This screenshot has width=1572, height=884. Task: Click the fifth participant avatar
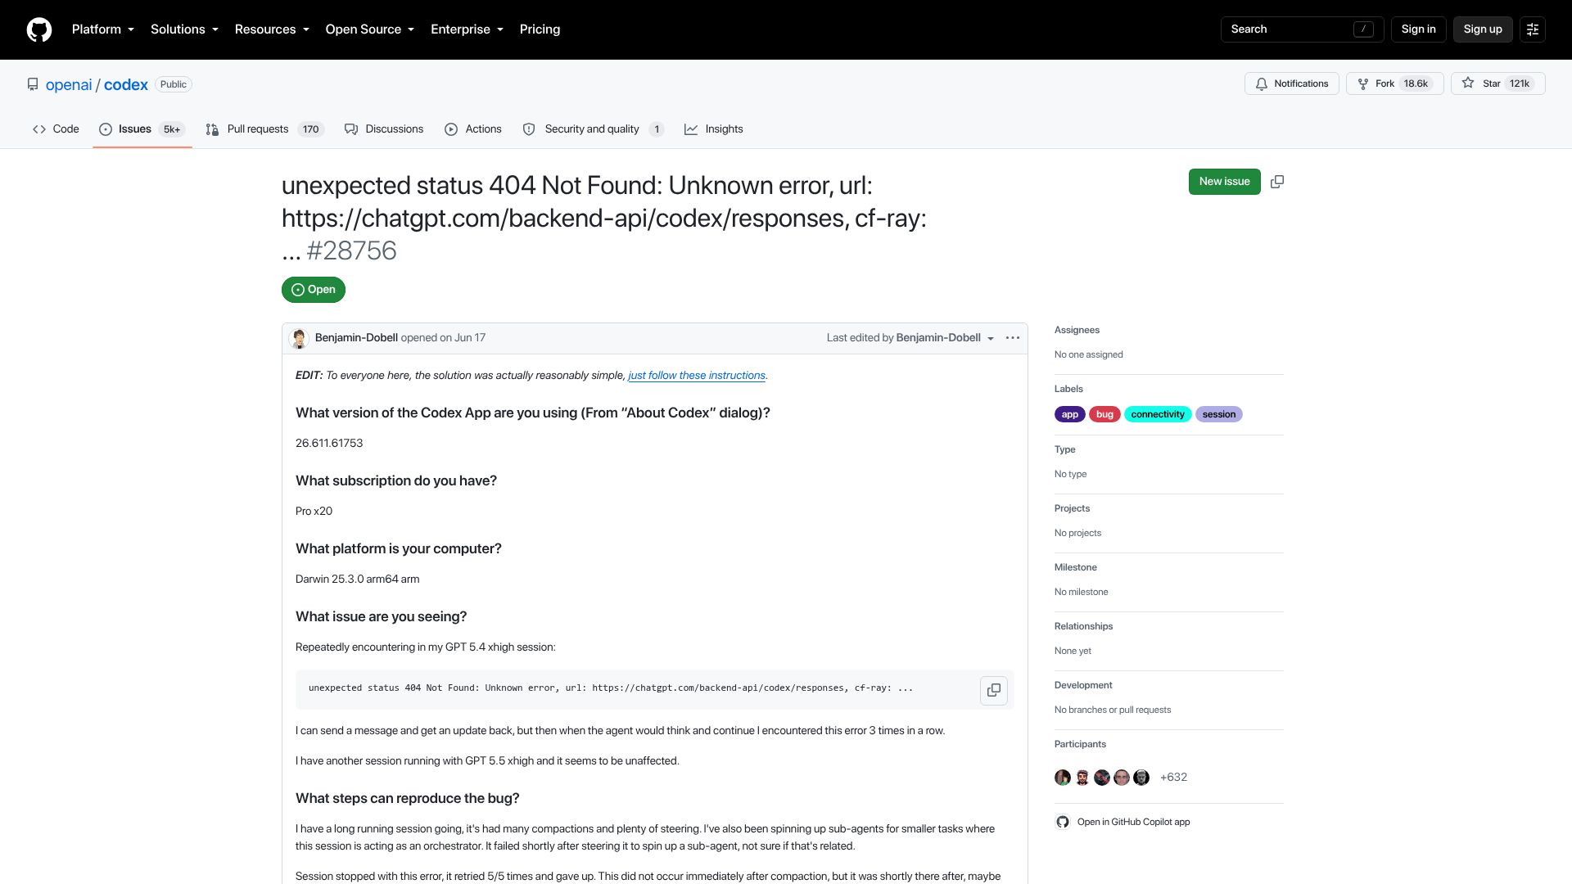point(1141,778)
